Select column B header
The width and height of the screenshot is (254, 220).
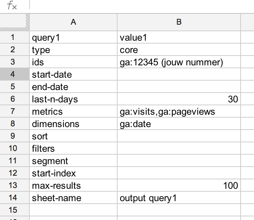(179, 22)
